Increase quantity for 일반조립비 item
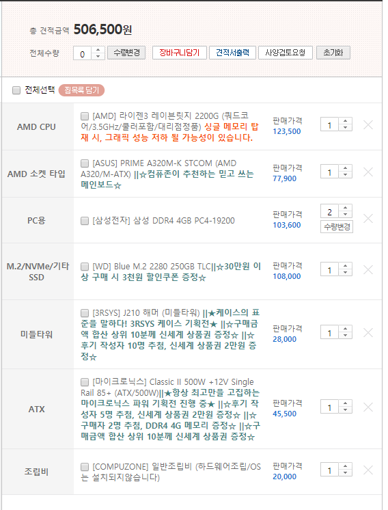 point(346,467)
